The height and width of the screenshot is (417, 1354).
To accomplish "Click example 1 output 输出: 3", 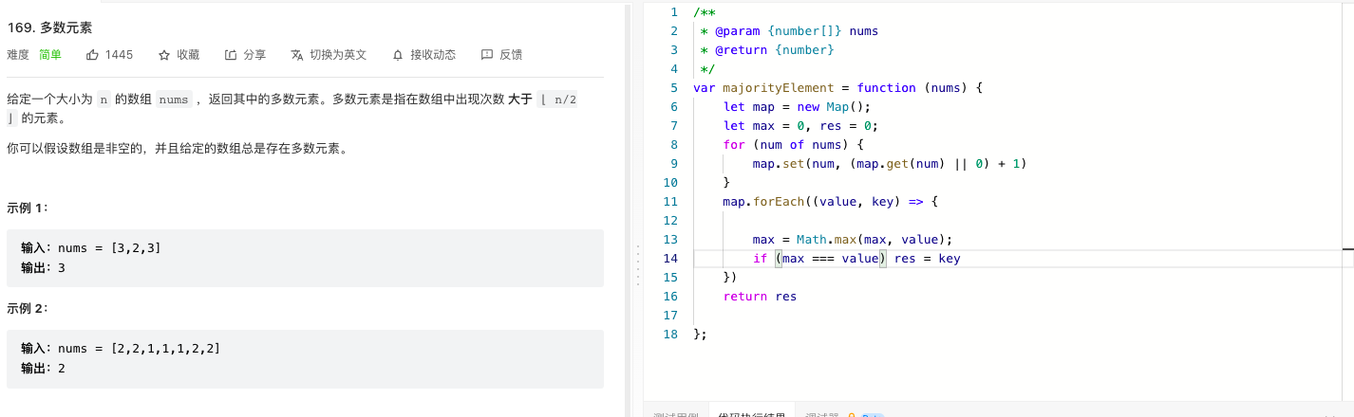I will 43,268.
